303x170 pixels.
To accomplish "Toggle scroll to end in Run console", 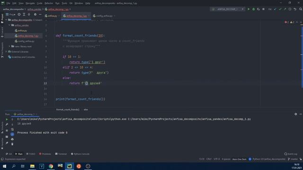I will click(12, 134).
